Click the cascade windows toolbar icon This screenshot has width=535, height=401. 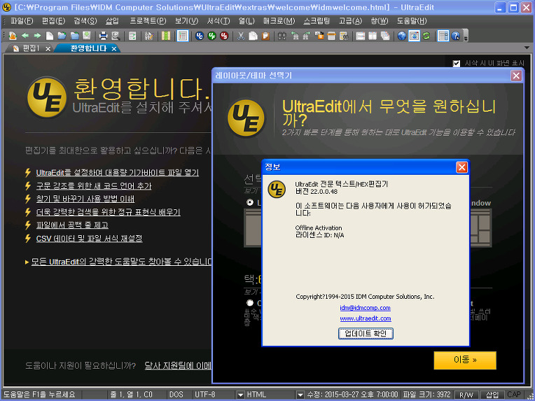(x=385, y=36)
